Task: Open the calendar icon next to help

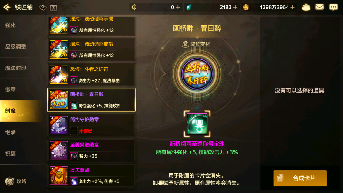Action: click(x=53, y=8)
